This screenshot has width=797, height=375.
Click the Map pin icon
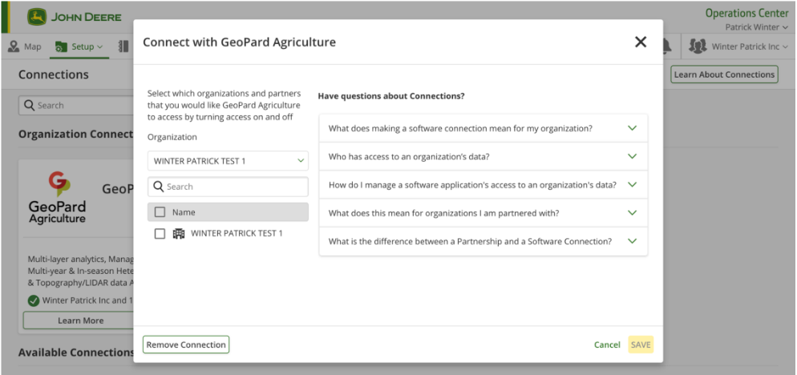tap(14, 46)
